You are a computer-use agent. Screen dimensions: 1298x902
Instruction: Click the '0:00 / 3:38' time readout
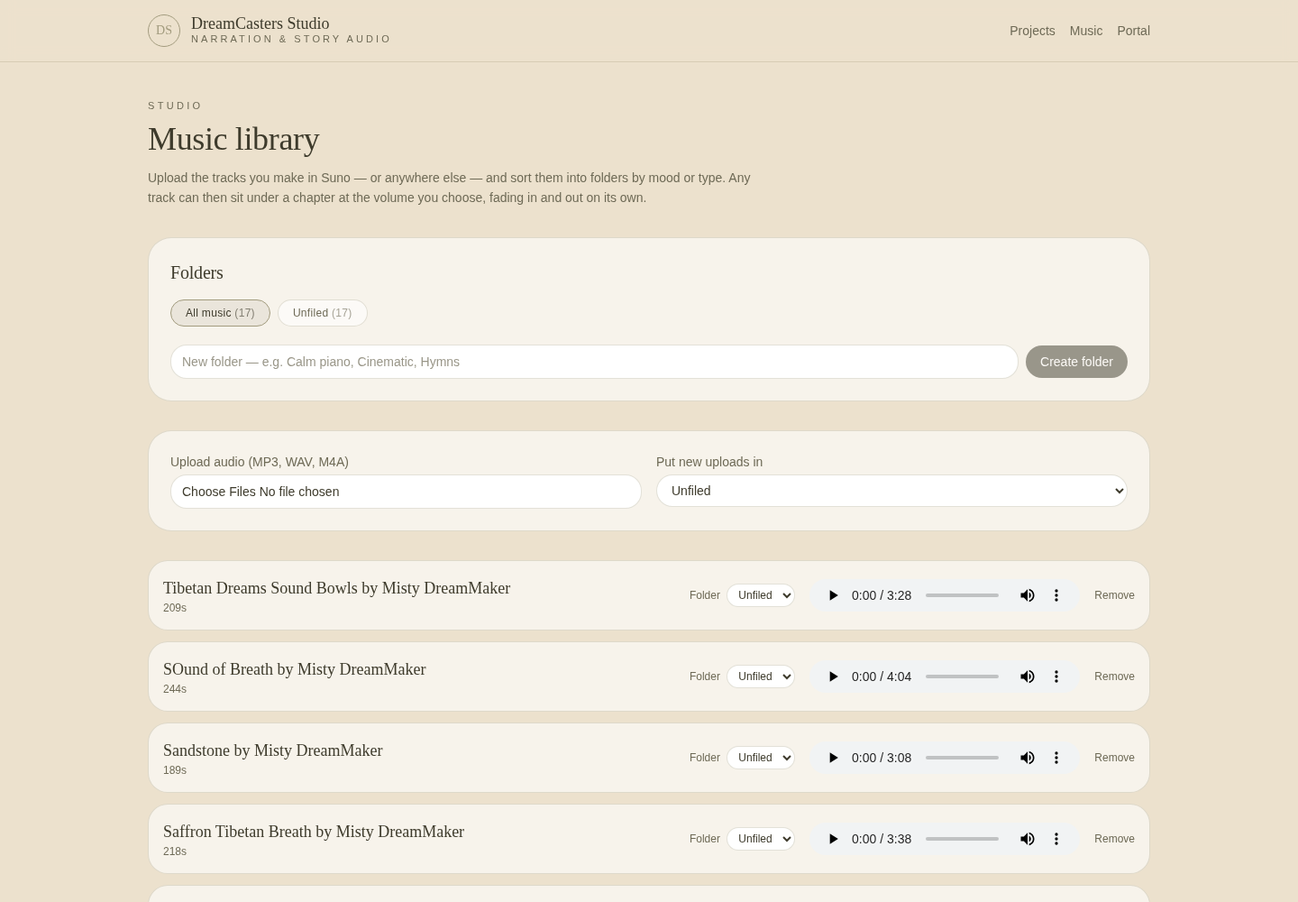(x=882, y=839)
